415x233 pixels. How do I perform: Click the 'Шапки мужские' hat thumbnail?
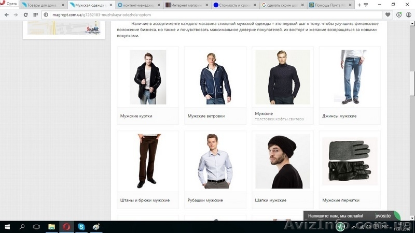coord(282,161)
